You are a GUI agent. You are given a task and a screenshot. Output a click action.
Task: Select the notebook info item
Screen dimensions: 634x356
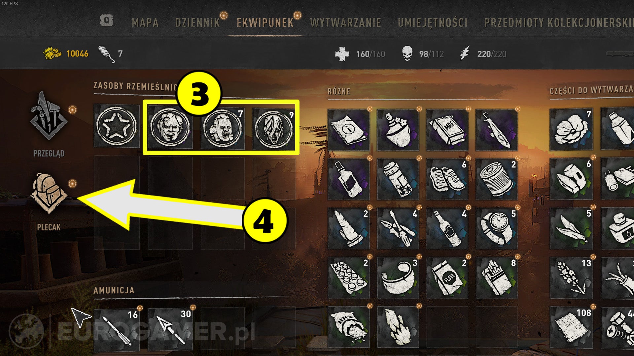coord(349,130)
